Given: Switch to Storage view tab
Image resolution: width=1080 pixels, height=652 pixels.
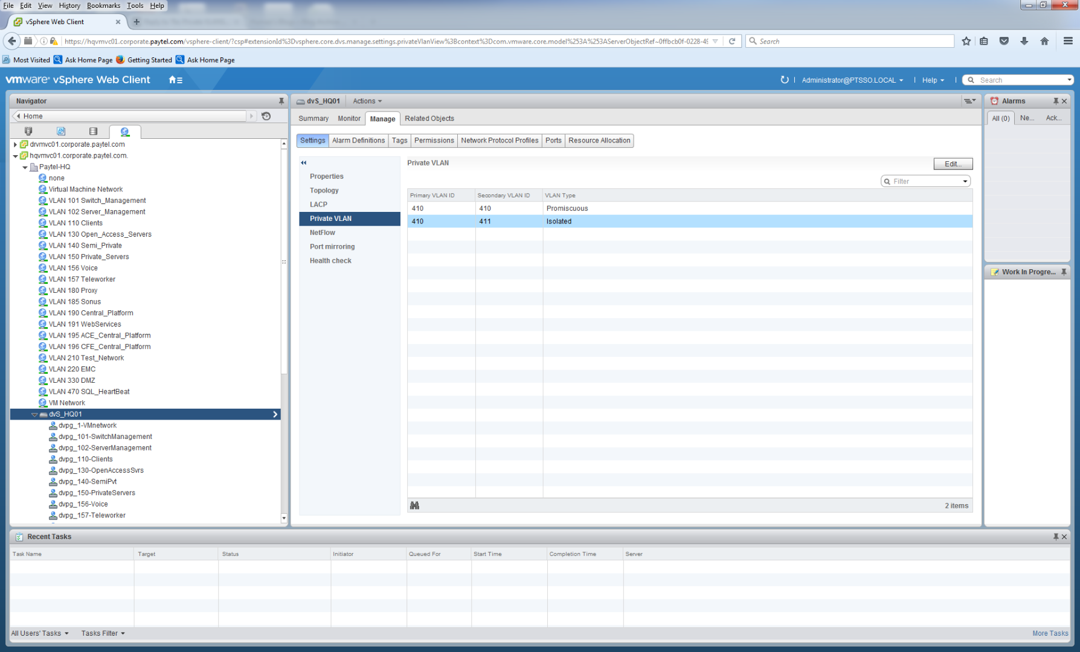Looking at the screenshot, I should (x=93, y=131).
